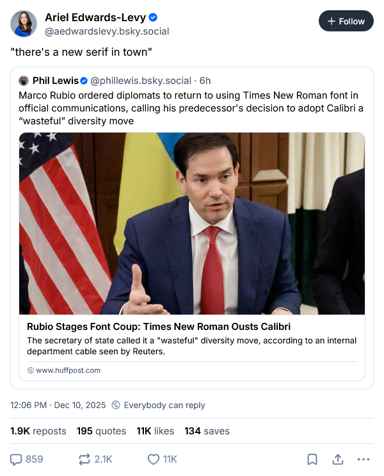The height and width of the screenshot is (476, 384).
Task: Like the post with heart icon
Action: point(154,459)
